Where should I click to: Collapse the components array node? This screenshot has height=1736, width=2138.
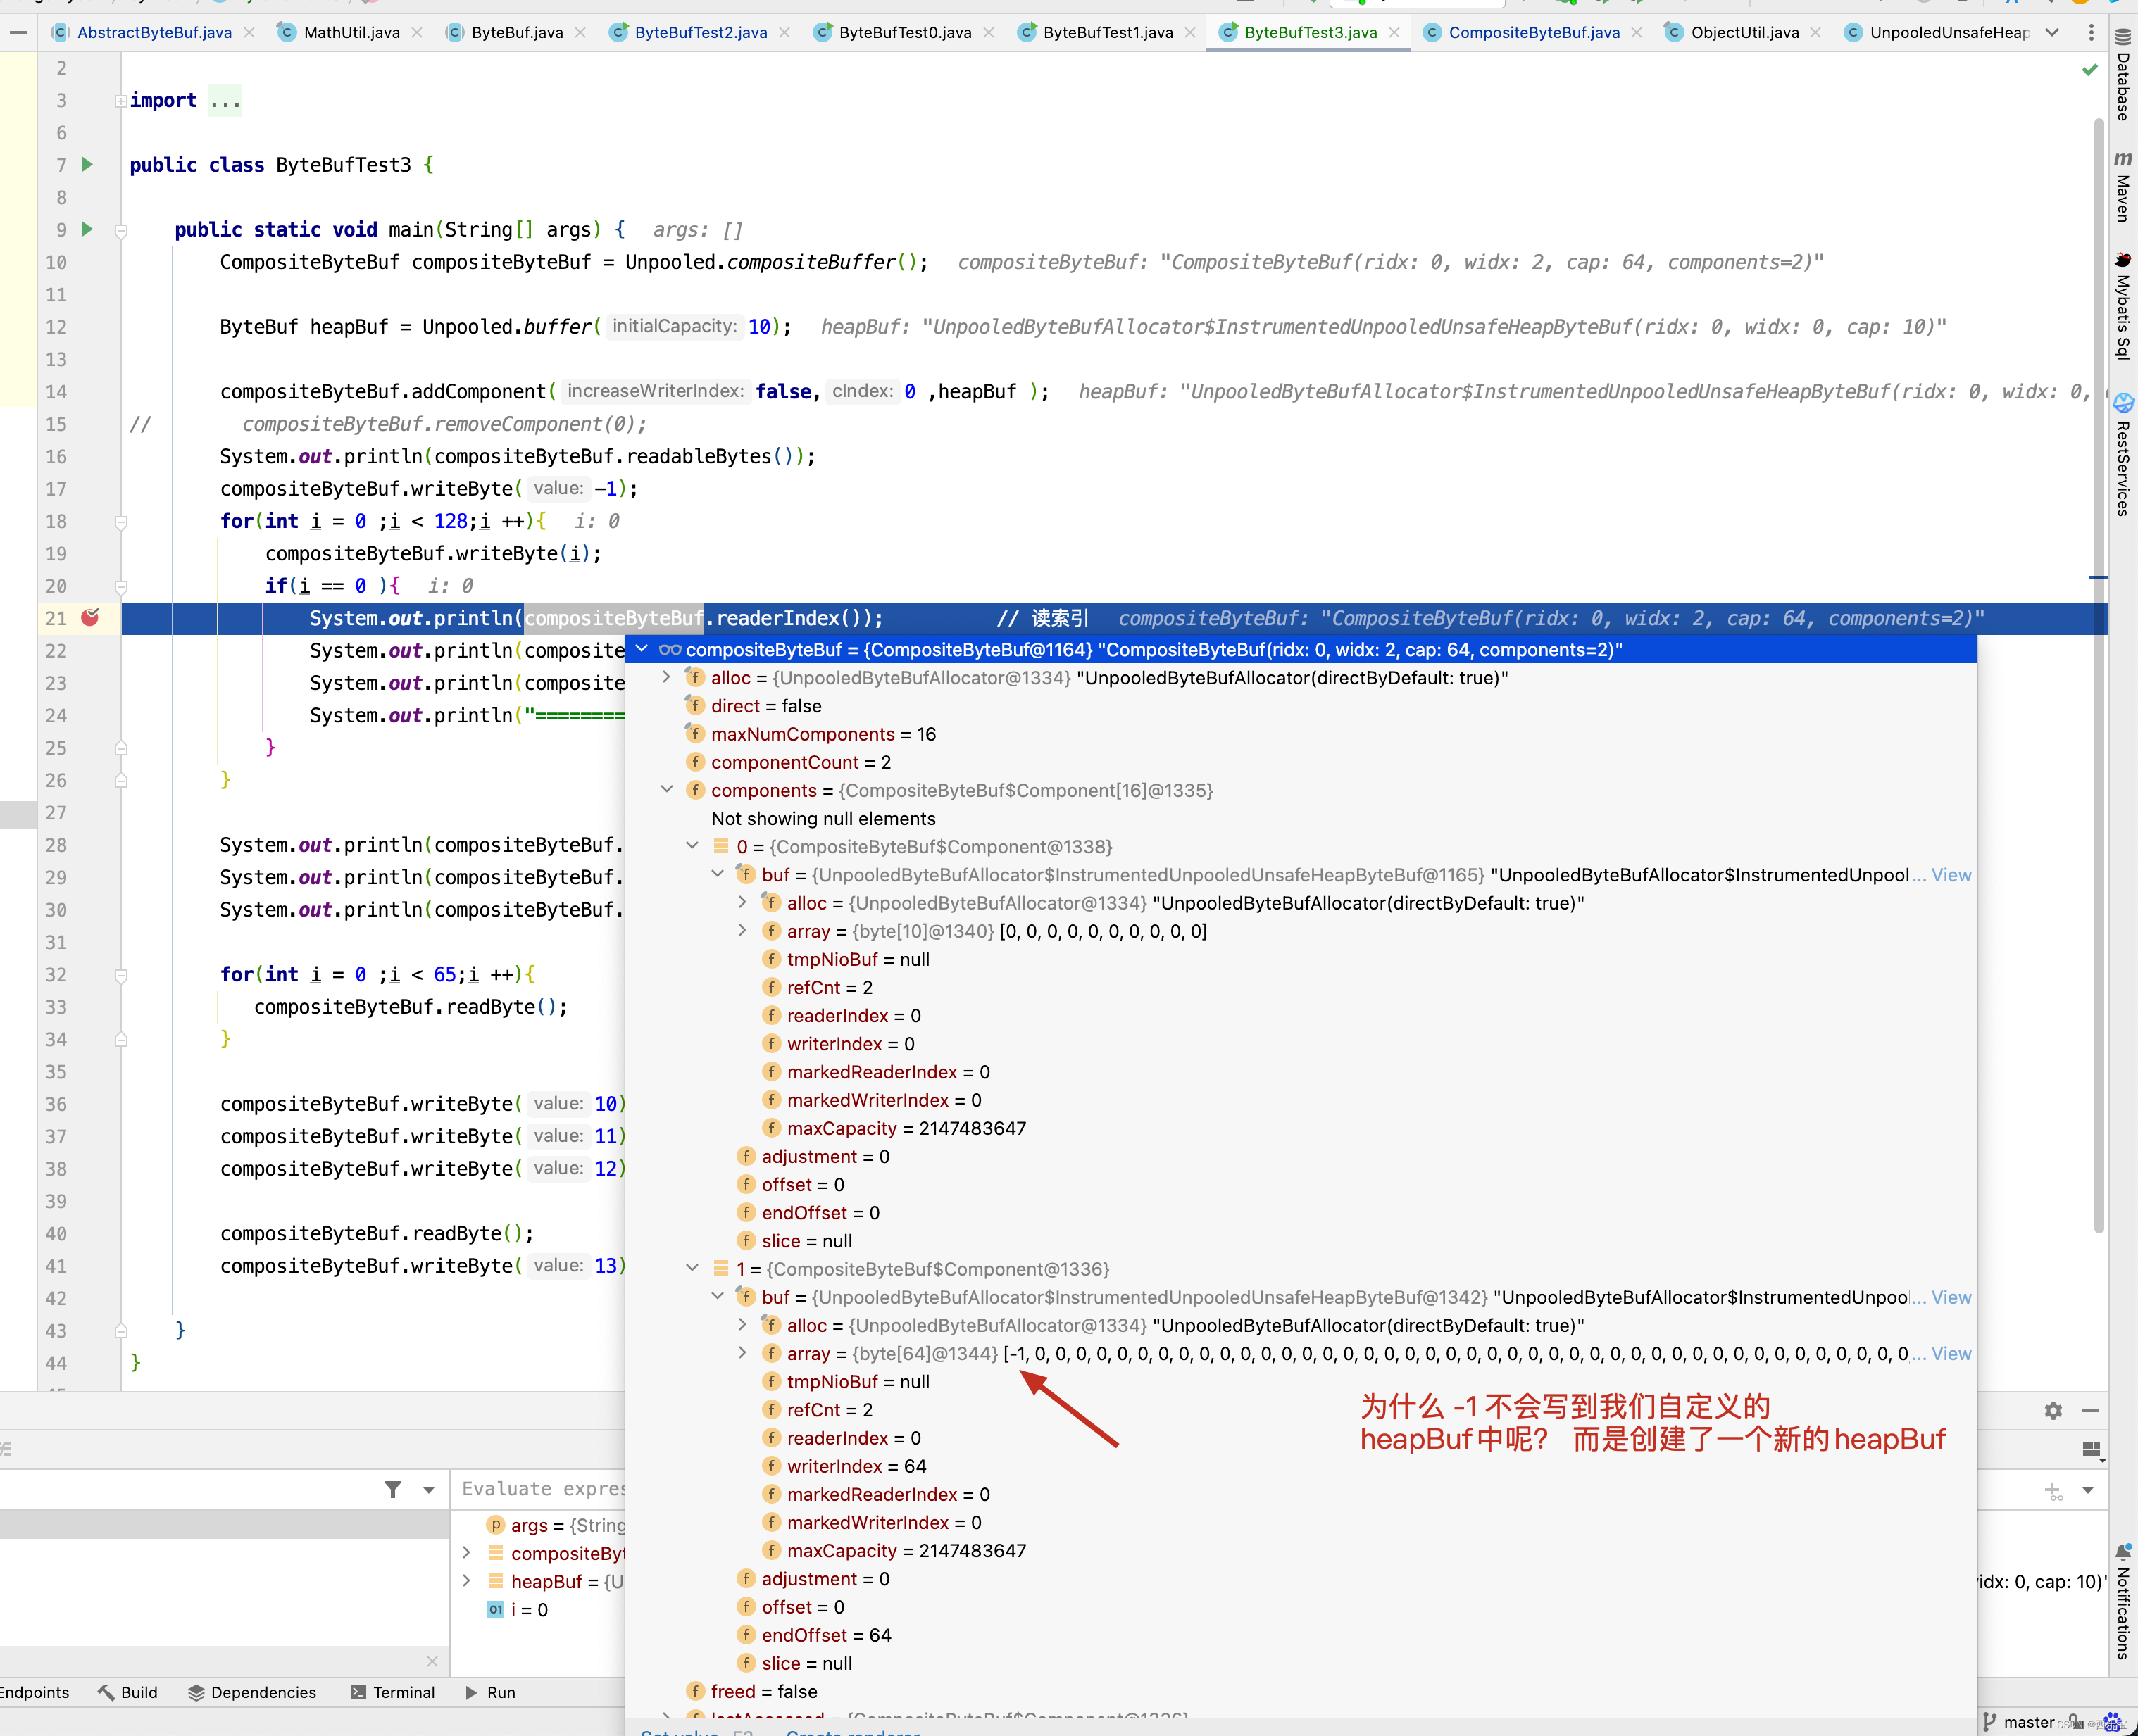point(666,790)
